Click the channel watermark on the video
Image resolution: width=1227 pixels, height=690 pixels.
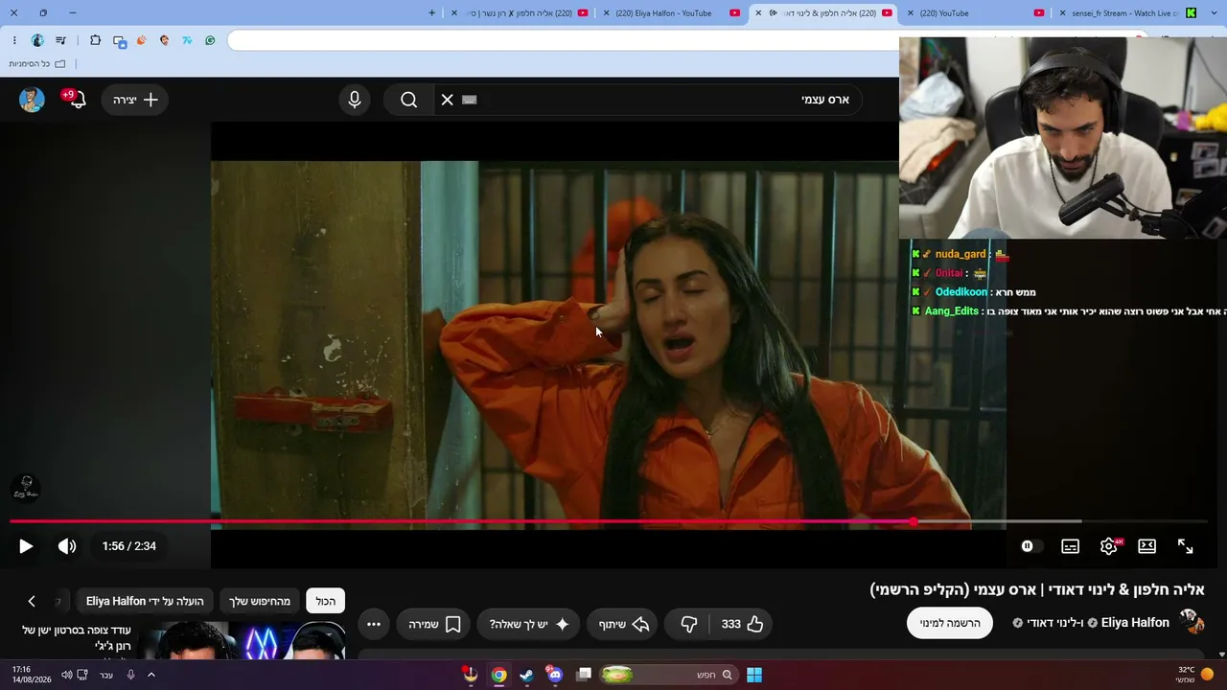[x=26, y=489]
